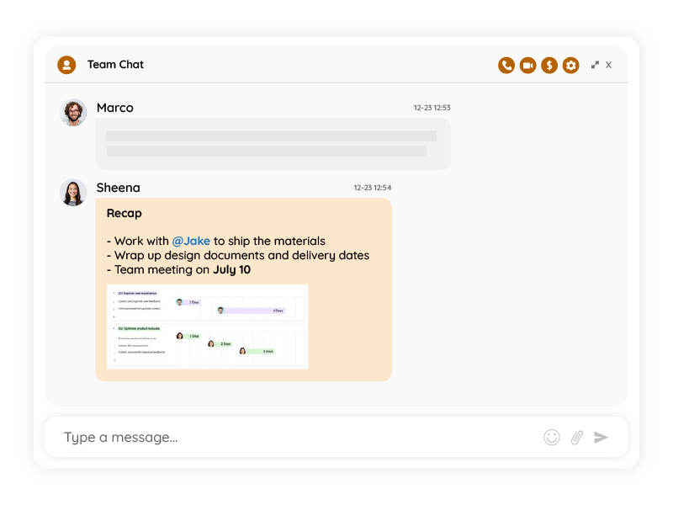Click the Recap heading in Sheena's message
The width and height of the screenshot is (673, 505).
125,214
